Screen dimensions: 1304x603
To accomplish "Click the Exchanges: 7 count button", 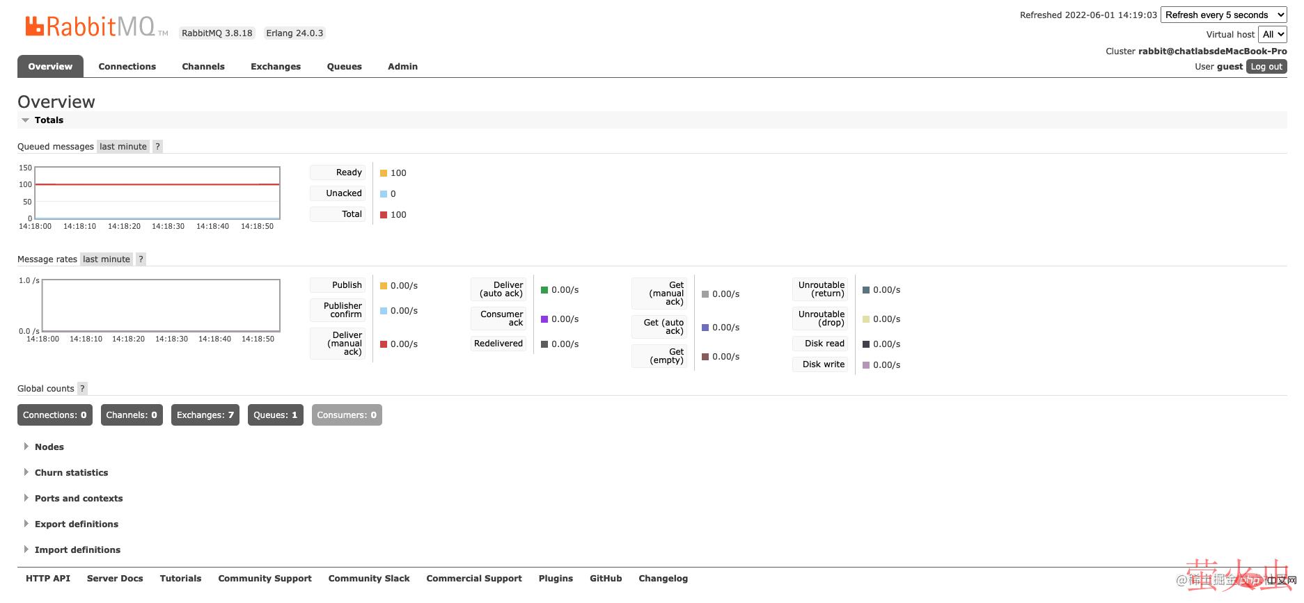I will [x=205, y=415].
